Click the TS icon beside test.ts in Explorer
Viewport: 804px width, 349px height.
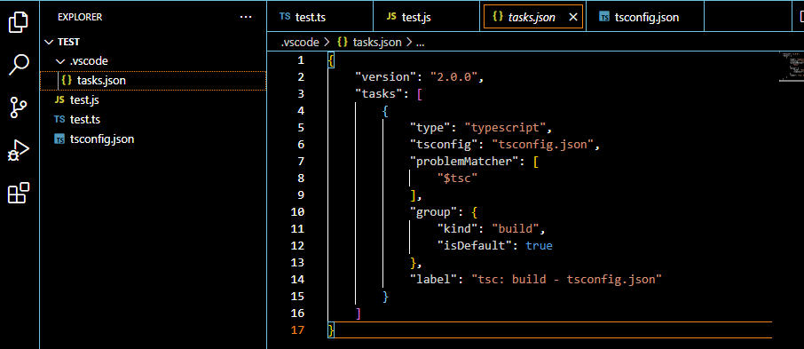59,119
